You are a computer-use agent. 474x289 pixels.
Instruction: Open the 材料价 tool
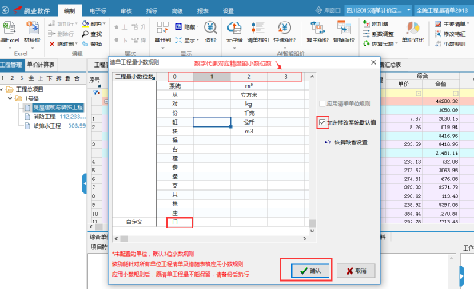(32, 28)
